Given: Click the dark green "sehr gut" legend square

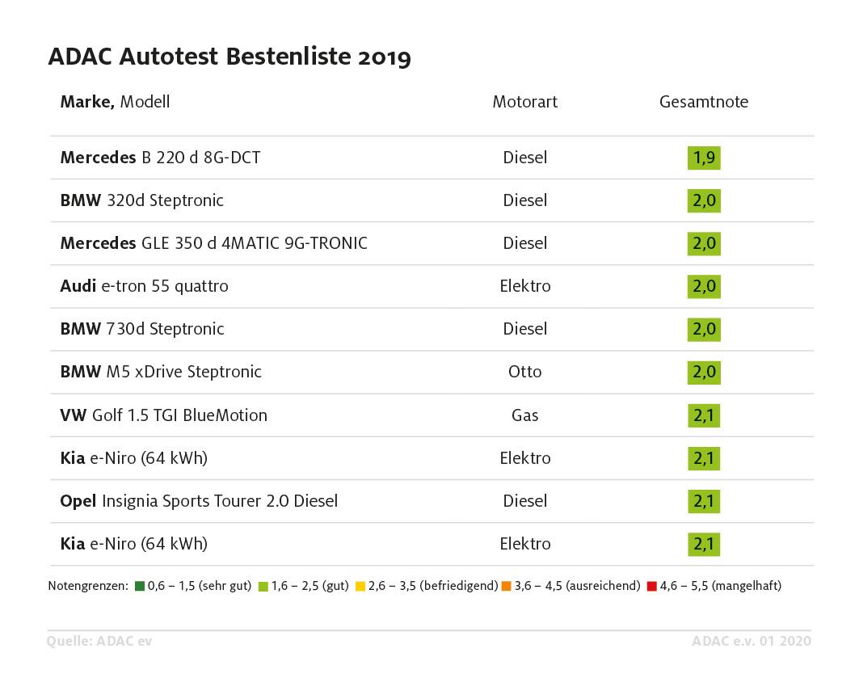Looking at the screenshot, I should click(141, 586).
